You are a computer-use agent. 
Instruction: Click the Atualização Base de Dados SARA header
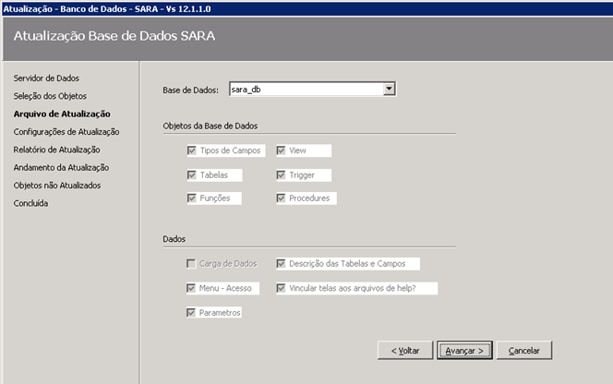pyautogui.click(x=114, y=36)
